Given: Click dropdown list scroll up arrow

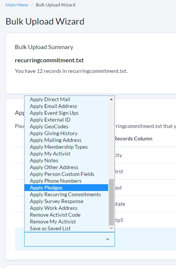Looking at the screenshot, I should [111, 99].
